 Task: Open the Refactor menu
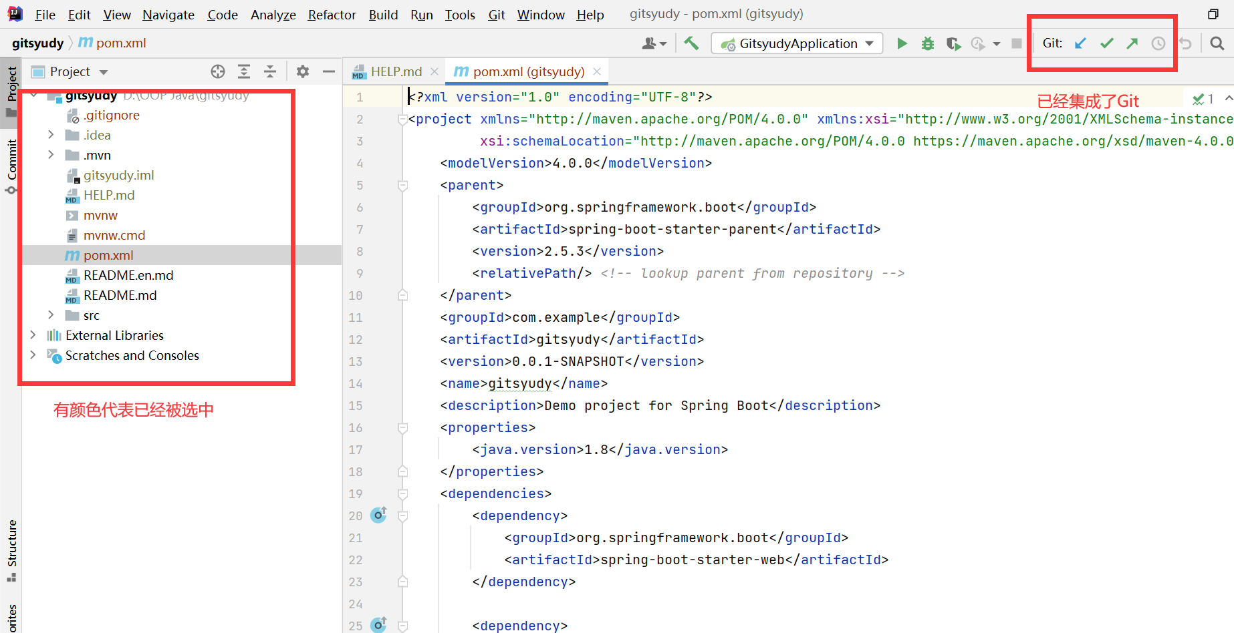pyautogui.click(x=332, y=15)
